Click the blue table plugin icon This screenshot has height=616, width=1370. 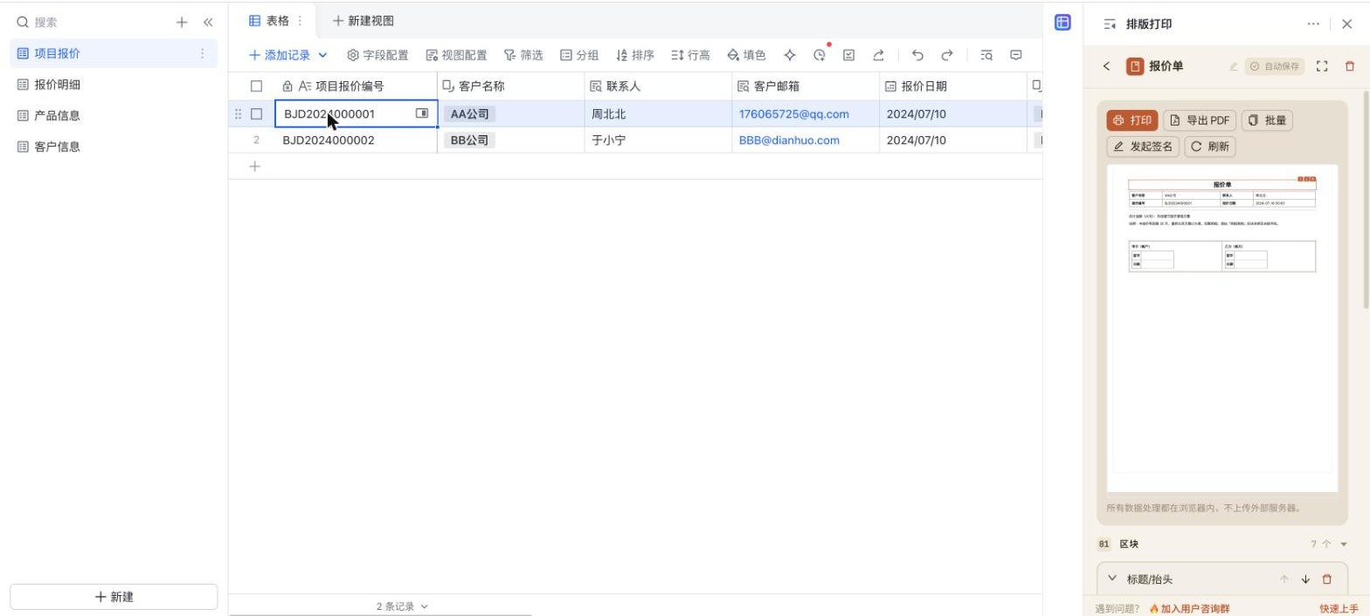coord(1062,23)
